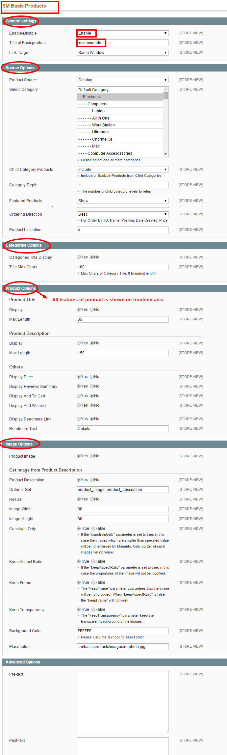Click category list scroll-down arrow

tap(166, 154)
